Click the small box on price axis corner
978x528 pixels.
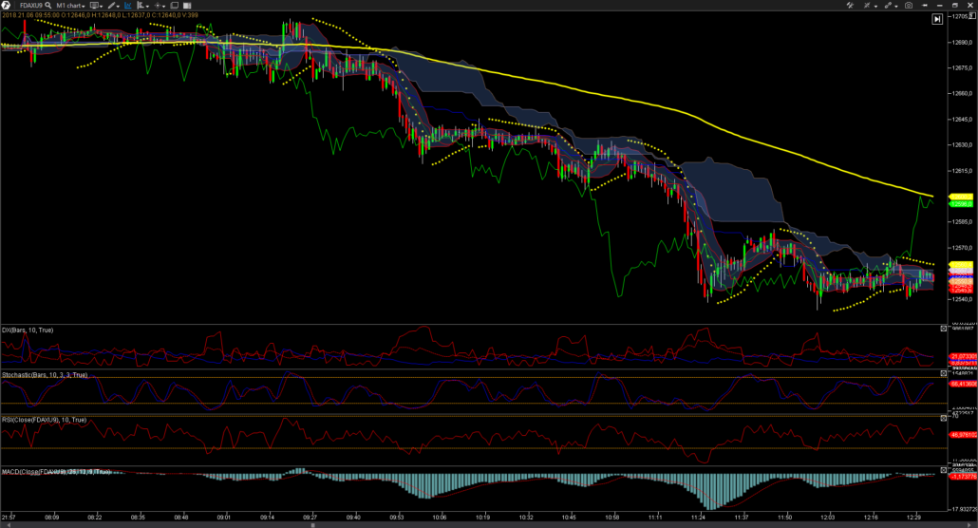[972, 15]
